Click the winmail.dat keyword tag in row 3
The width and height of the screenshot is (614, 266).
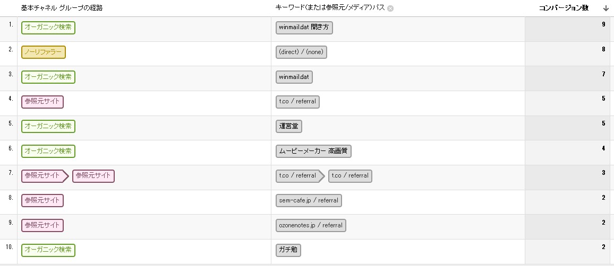coord(294,77)
